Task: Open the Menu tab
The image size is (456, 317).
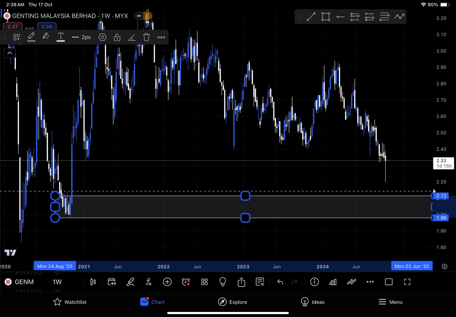Action: click(x=390, y=302)
